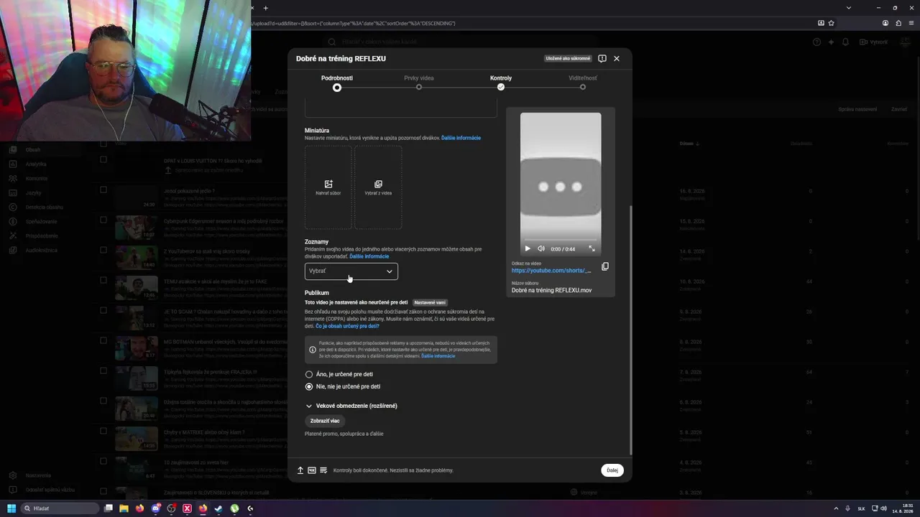Go to the 'Podrobnosti' step
Image resolution: width=920 pixels, height=517 pixels.
(337, 83)
